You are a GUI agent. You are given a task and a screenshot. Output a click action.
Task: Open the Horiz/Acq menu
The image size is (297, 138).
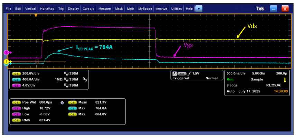tap(47, 9)
